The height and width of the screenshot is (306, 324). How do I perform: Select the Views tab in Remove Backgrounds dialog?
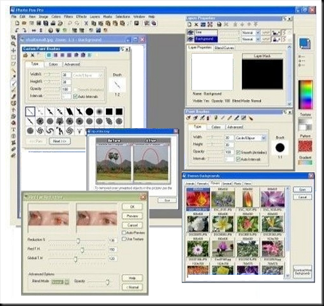coord(247,183)
